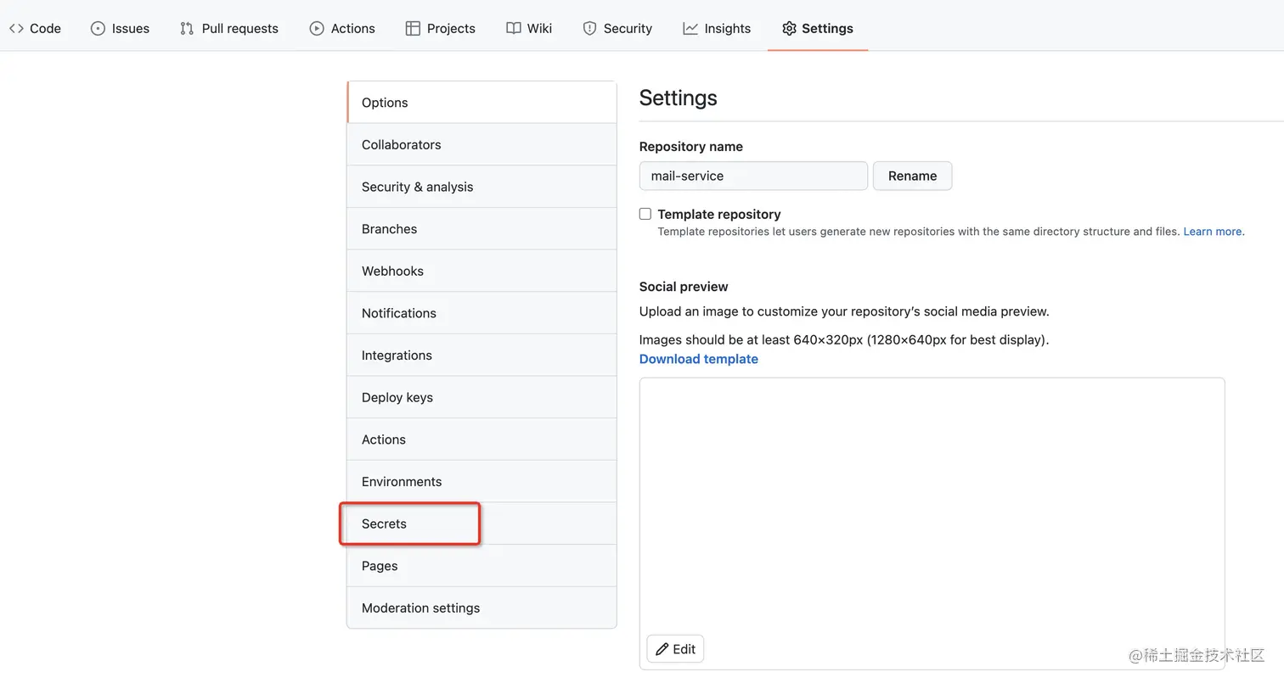Click the Insights graph icon

690,28
